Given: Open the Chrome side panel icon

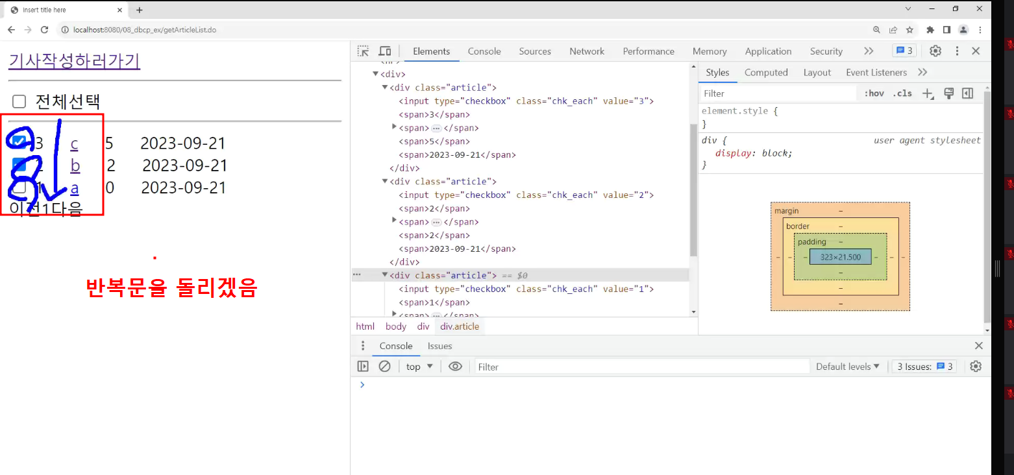Looking at the screenshot, I should (x=946, y=30).
